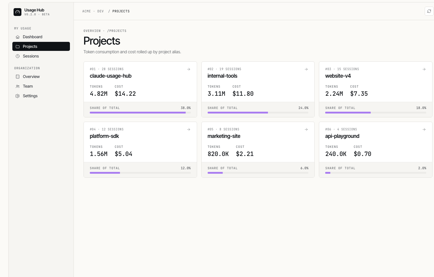Click the "#06 · 4 SESSIONS" label
Image resolution: width=434 pixels, height=277 pixels.
point(341,129)
